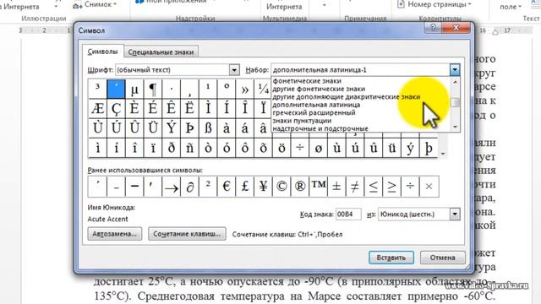
Task: Open the Сочетание клавиш... button
Action: coord(187,234)
